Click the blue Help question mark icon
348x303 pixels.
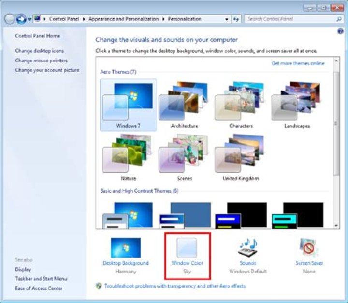[x=340, y=31]
